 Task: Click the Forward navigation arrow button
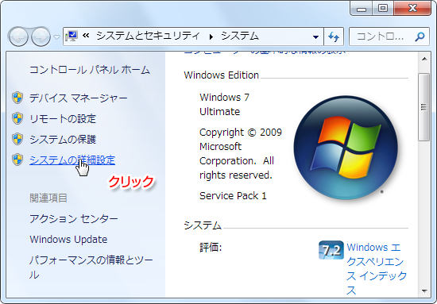coord(41,37)
